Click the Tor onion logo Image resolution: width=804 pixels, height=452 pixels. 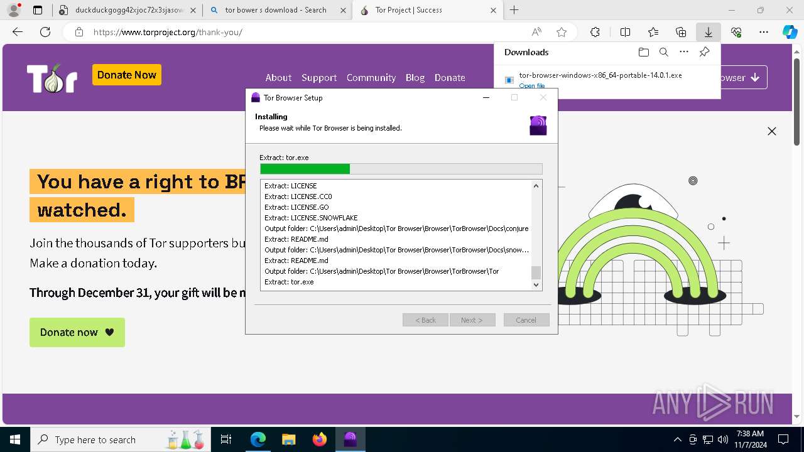pyautogui.click(x=52, y=78)
